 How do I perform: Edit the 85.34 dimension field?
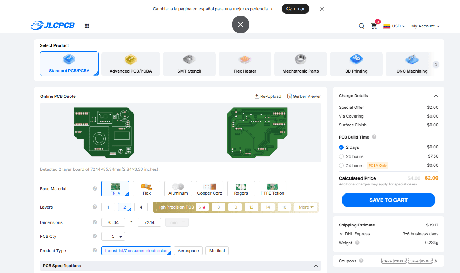point(113,222)
